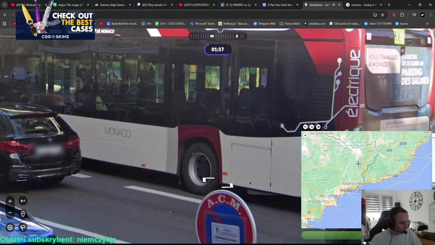The width and height of the screenshot is (435, 245).
Task: Open Odliczanie do waka bookmark
Action: point(344,23)
